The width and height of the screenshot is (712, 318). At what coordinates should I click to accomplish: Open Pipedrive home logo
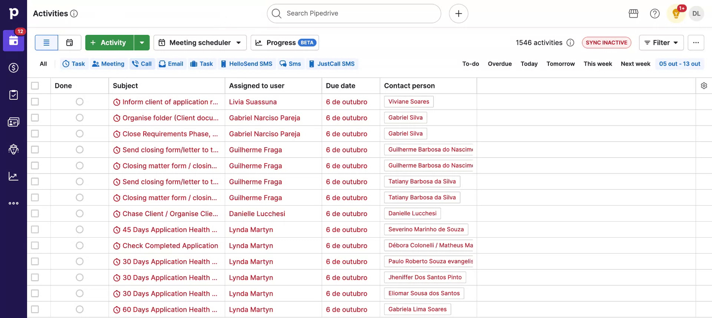pyautogui.click(x=13, y=13)
